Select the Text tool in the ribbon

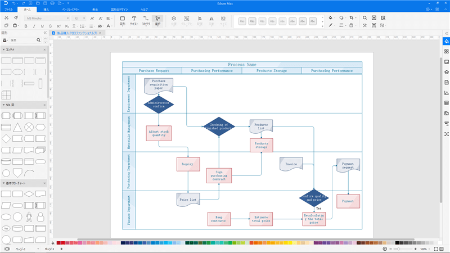(134, 21)
